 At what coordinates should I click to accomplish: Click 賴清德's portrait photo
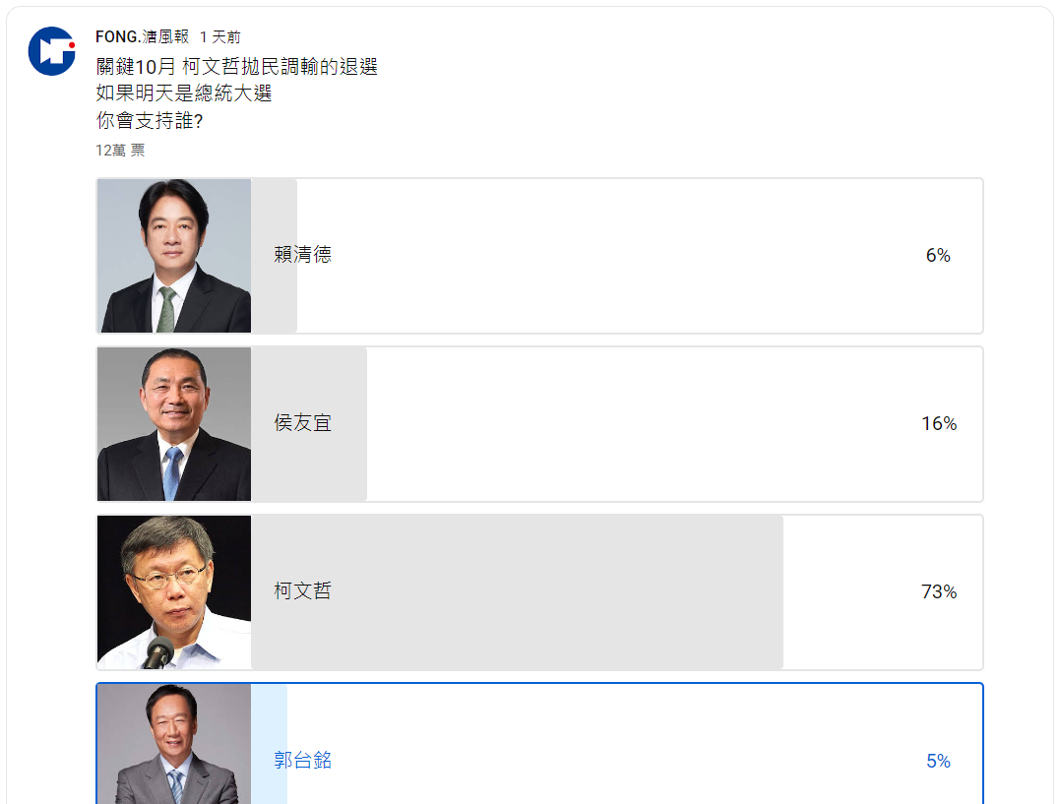(x=173, y=255)
